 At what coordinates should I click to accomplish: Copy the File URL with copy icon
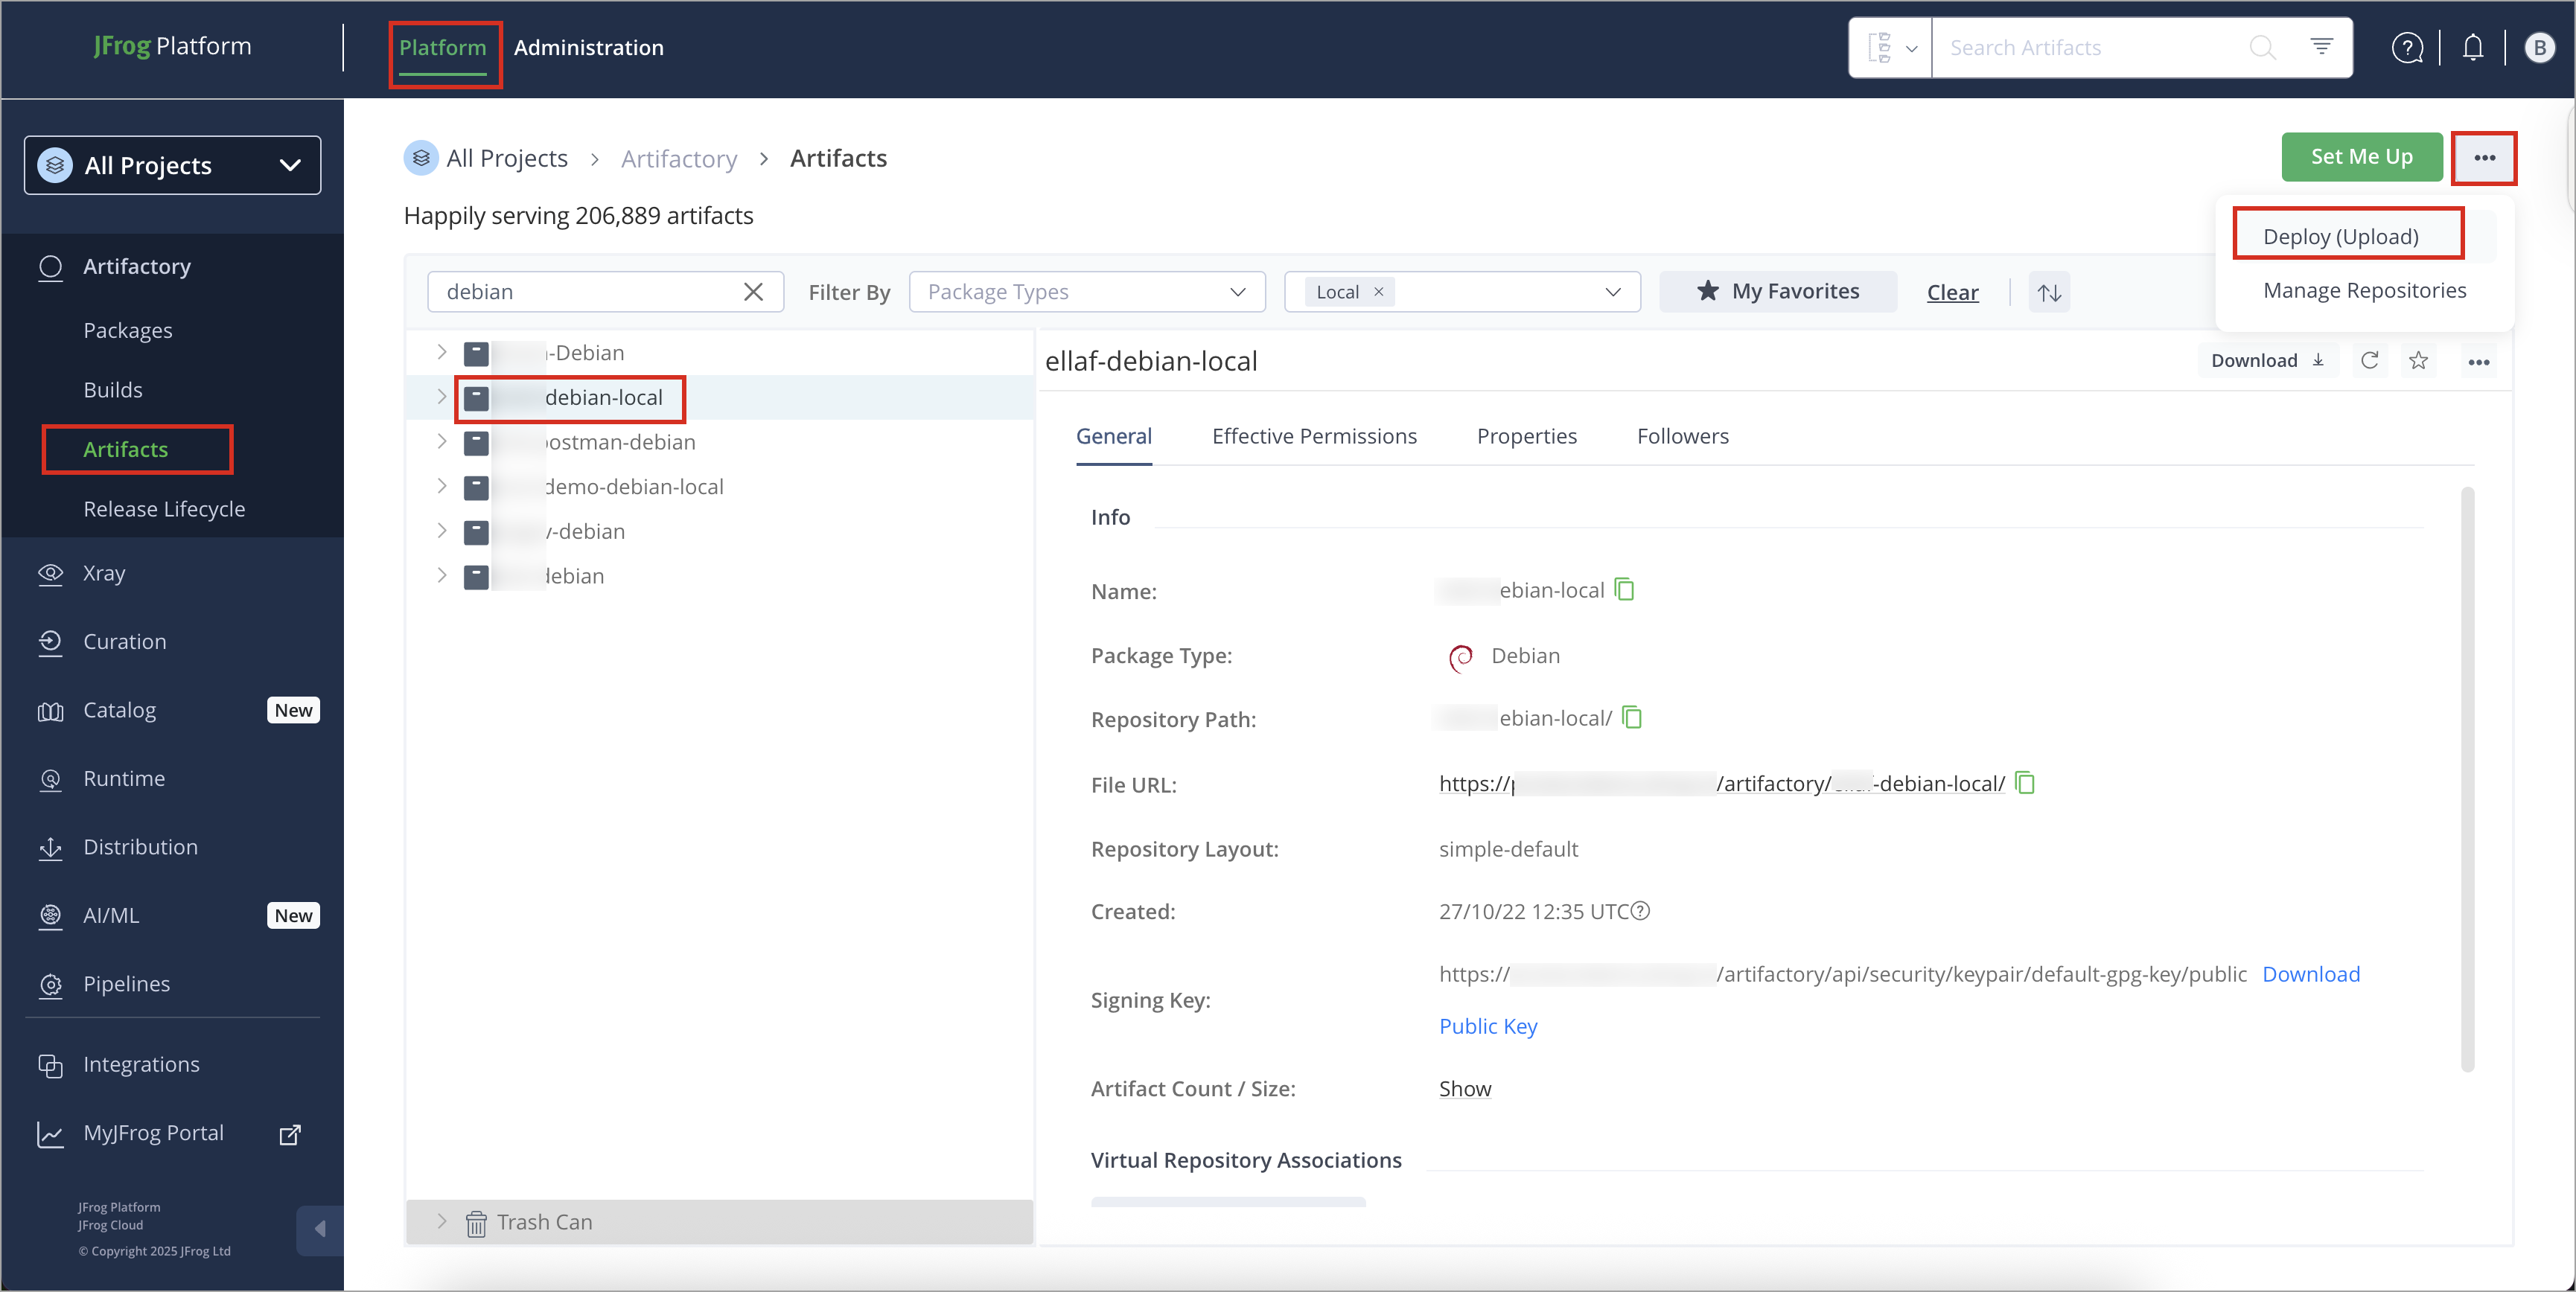(x=2025, y=783)
